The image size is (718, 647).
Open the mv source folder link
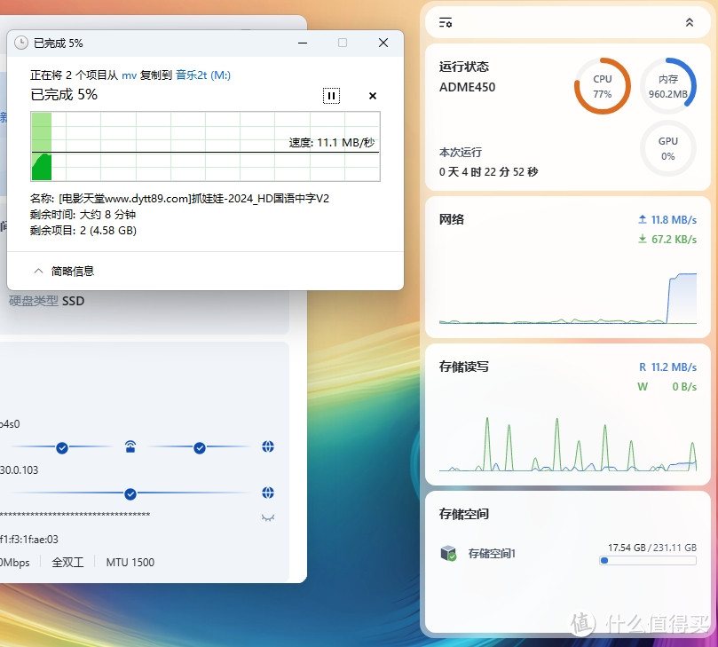coord(130,75)
